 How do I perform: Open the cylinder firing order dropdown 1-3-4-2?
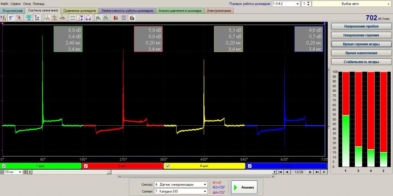click(x=286, y=4)
